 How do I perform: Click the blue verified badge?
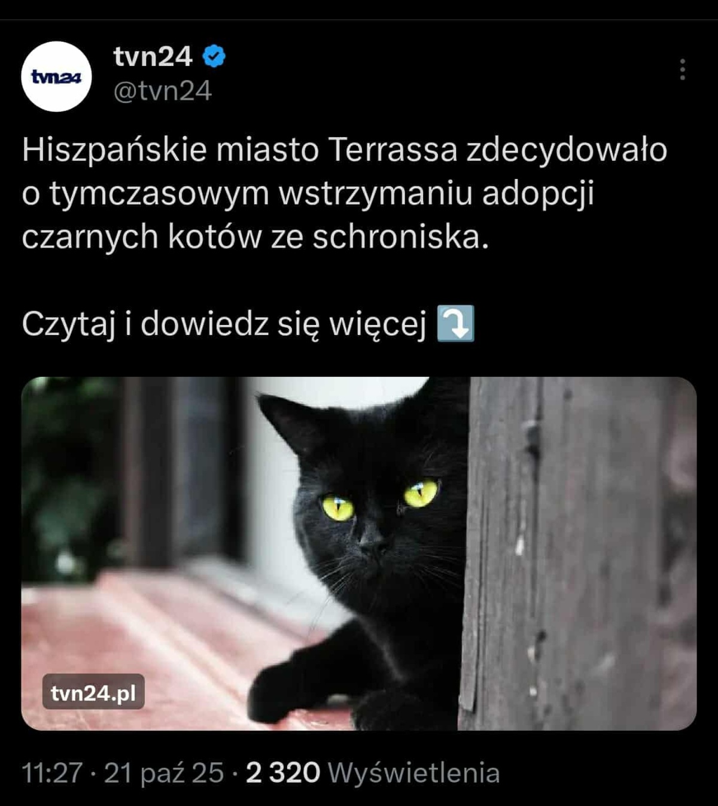214,57
